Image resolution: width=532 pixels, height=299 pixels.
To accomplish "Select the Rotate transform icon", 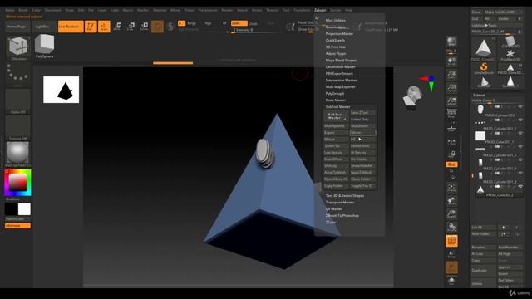I will [144, 27].
